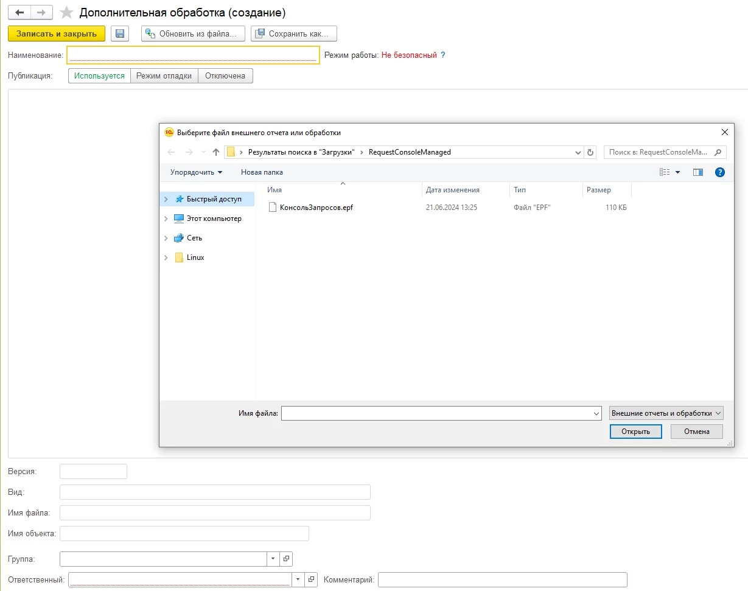Open the Внешние отчеты и обработки filter
This screenshot has height=591, width=748.
click(666, 413)
